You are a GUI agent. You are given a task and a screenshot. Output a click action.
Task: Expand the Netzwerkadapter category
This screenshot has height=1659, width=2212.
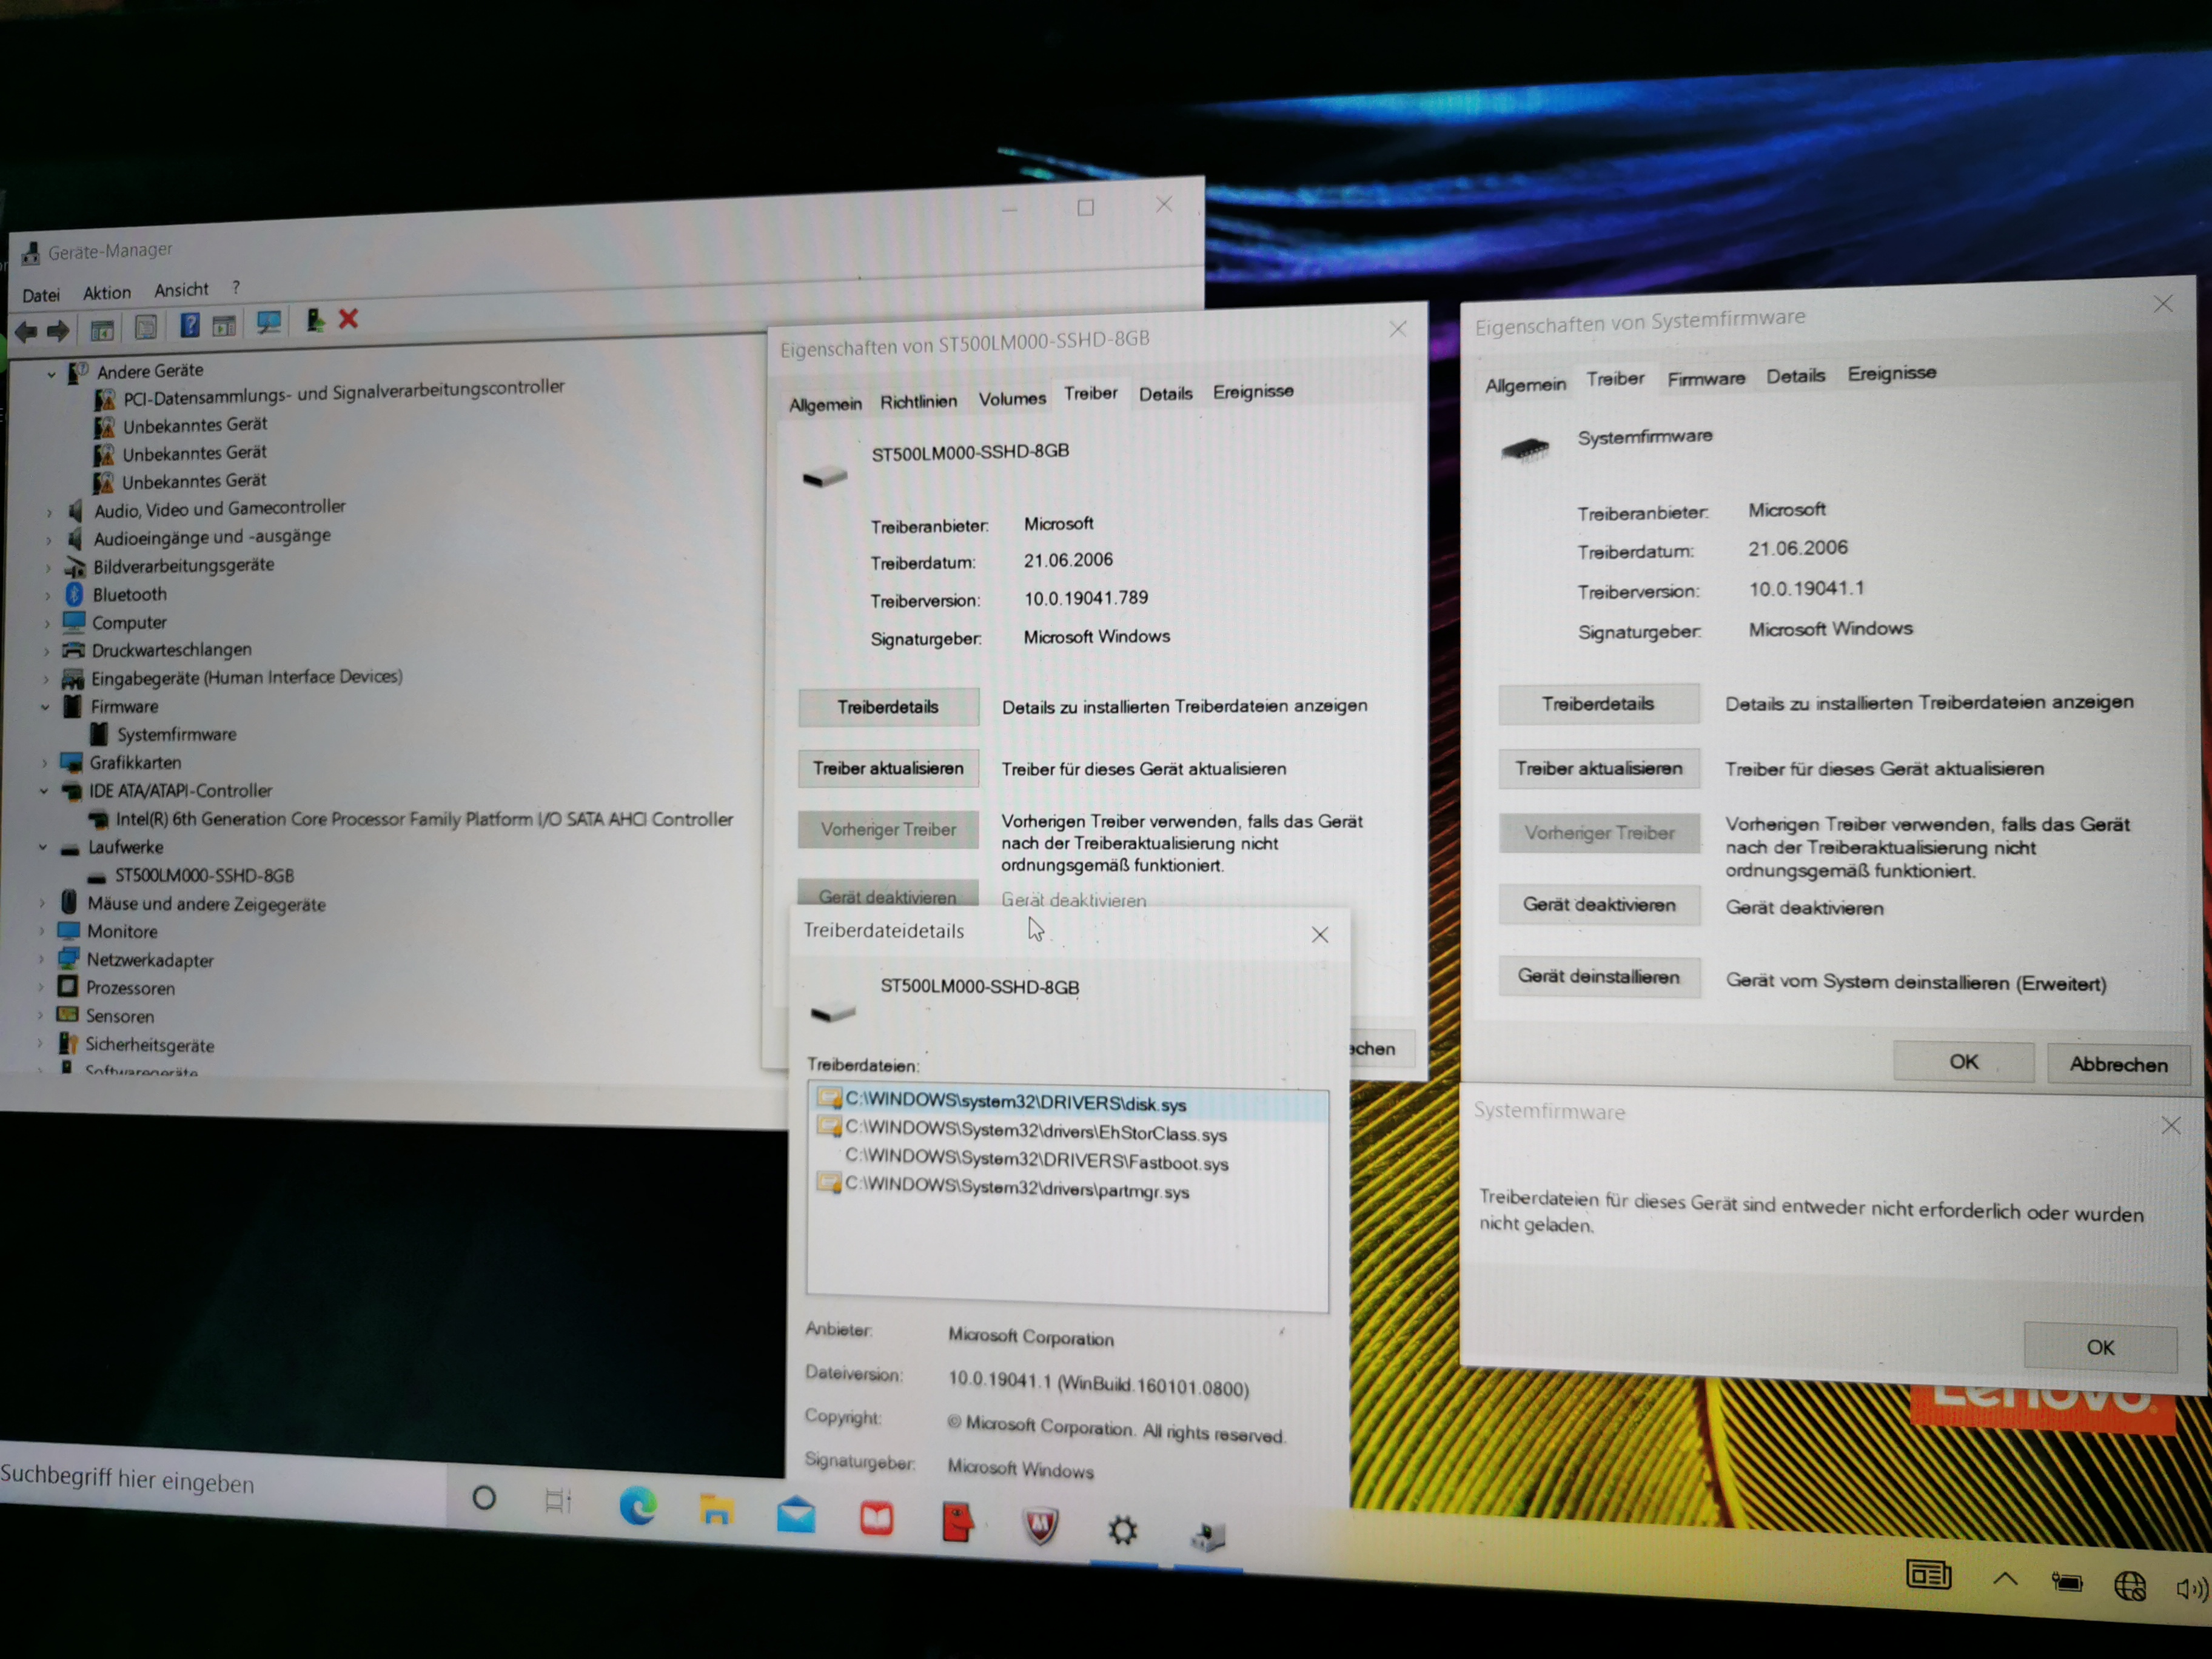point(41,959)
